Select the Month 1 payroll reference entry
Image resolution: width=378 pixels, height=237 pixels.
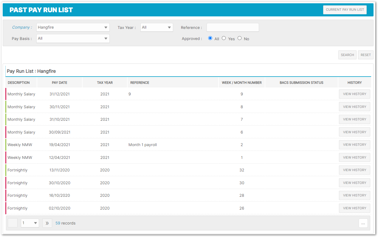pyautogui.click(x=142, y=145)
